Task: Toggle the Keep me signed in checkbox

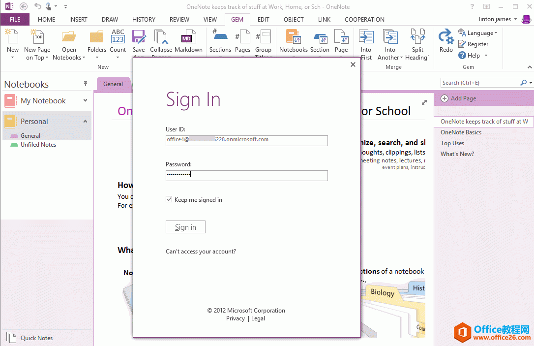Action: click(x=169, y=199)
